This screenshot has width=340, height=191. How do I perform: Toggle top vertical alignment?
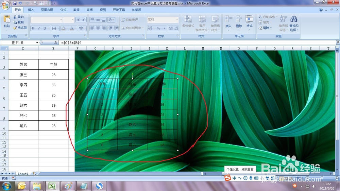click(x=92, y=20)
